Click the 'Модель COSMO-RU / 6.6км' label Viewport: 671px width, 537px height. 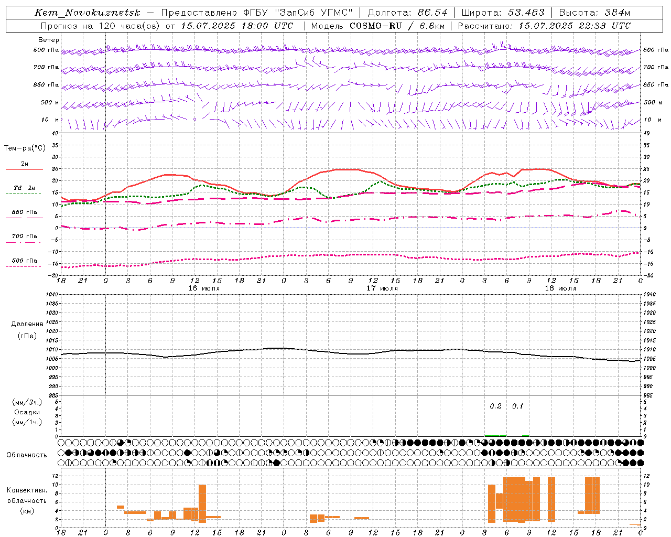pos(378,26)
